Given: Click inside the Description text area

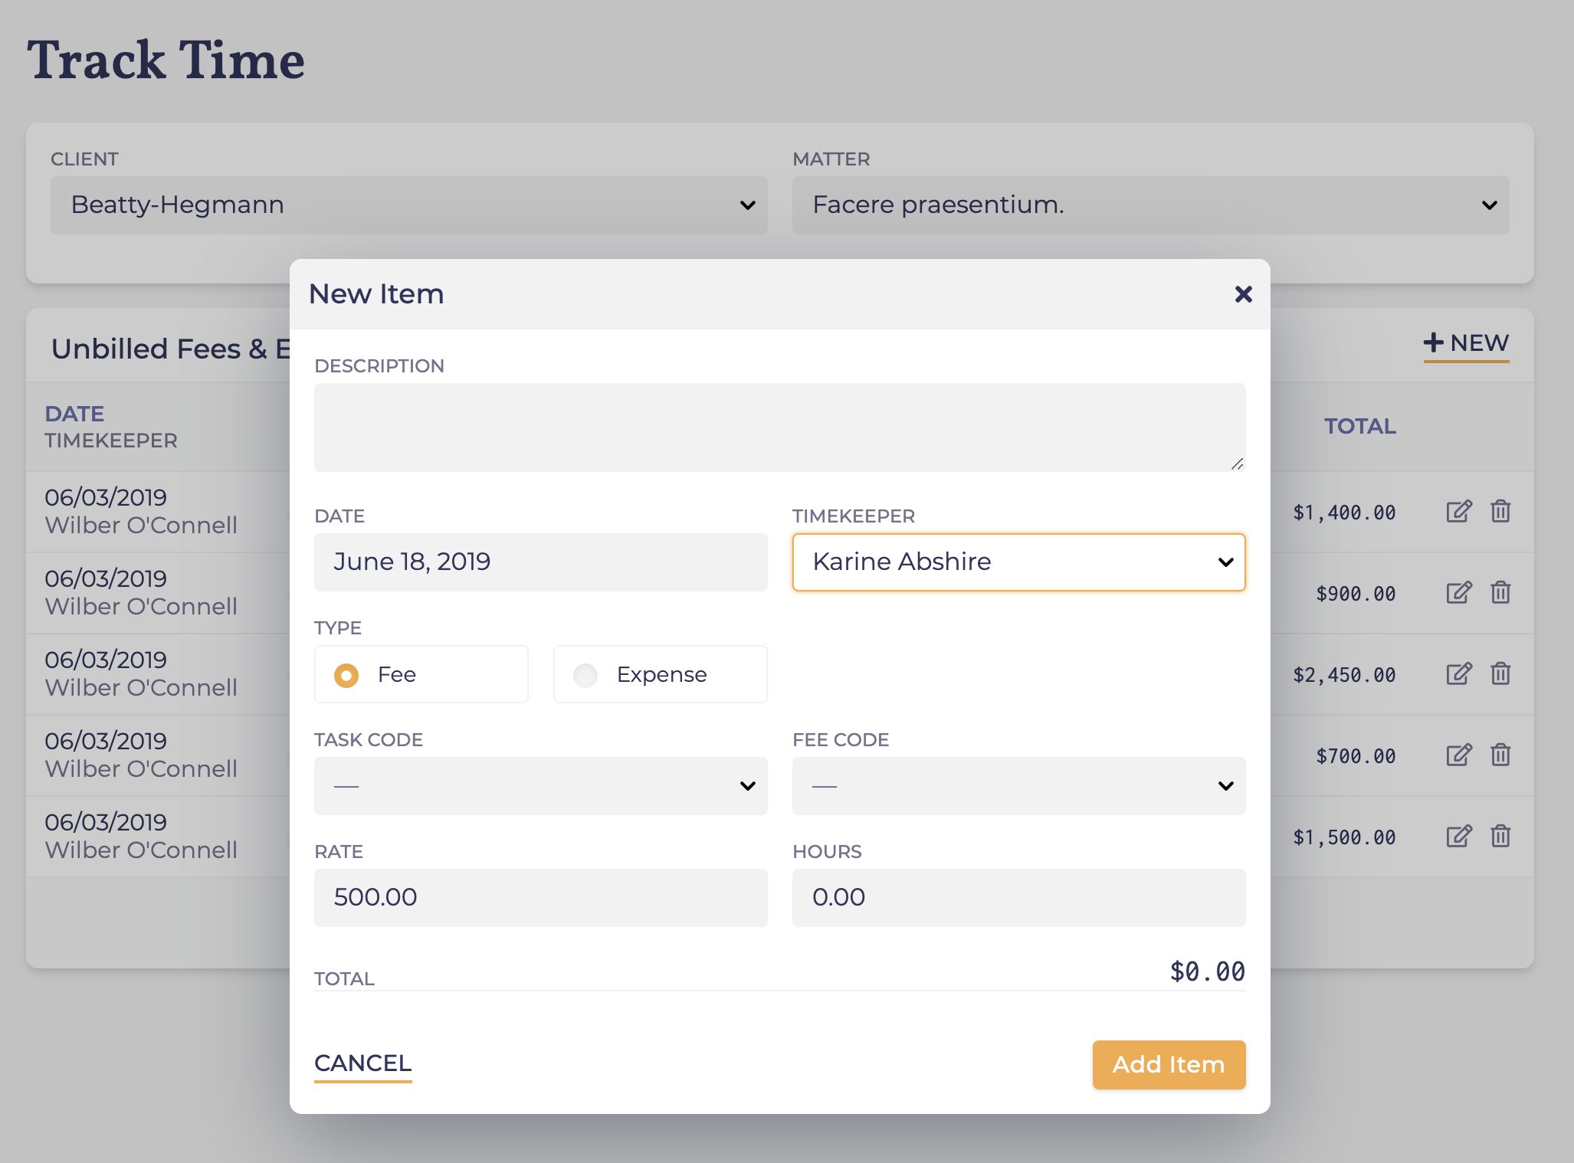Looking at the screenshot, I should 779,428.
